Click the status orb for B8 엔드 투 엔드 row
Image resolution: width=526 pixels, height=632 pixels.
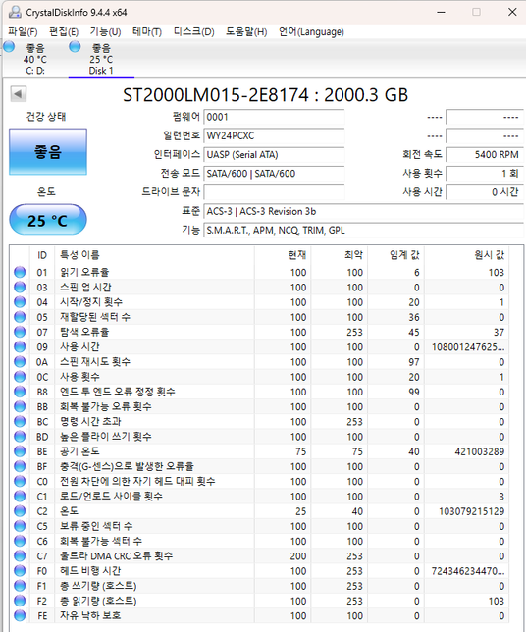pos(20,392)
